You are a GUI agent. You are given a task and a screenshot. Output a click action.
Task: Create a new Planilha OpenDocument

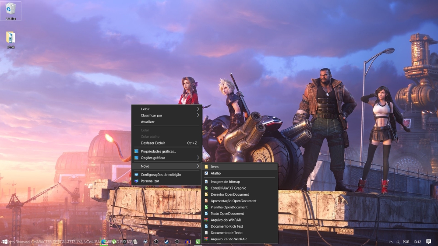tap(240, 207)
